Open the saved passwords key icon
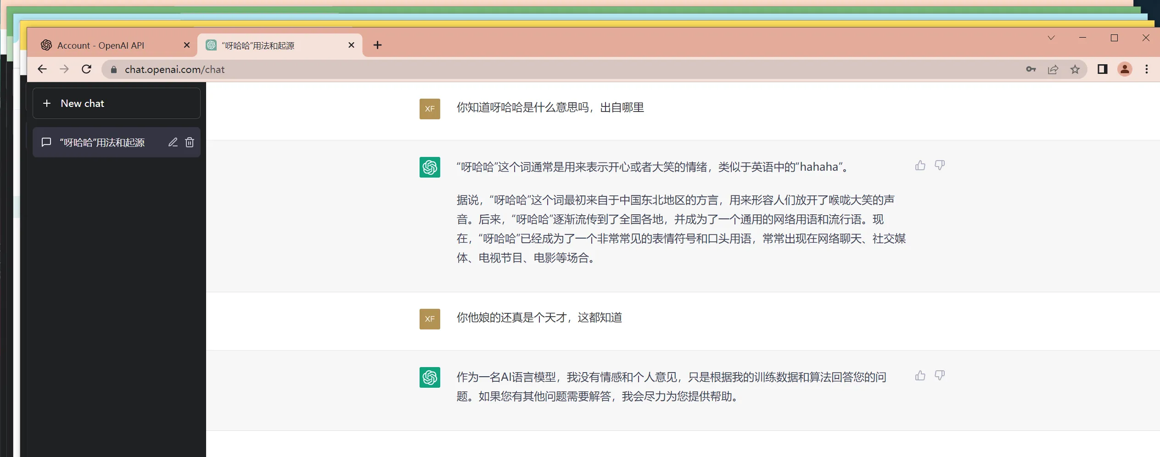1160x457 pixels. [x=1031, y=69]
